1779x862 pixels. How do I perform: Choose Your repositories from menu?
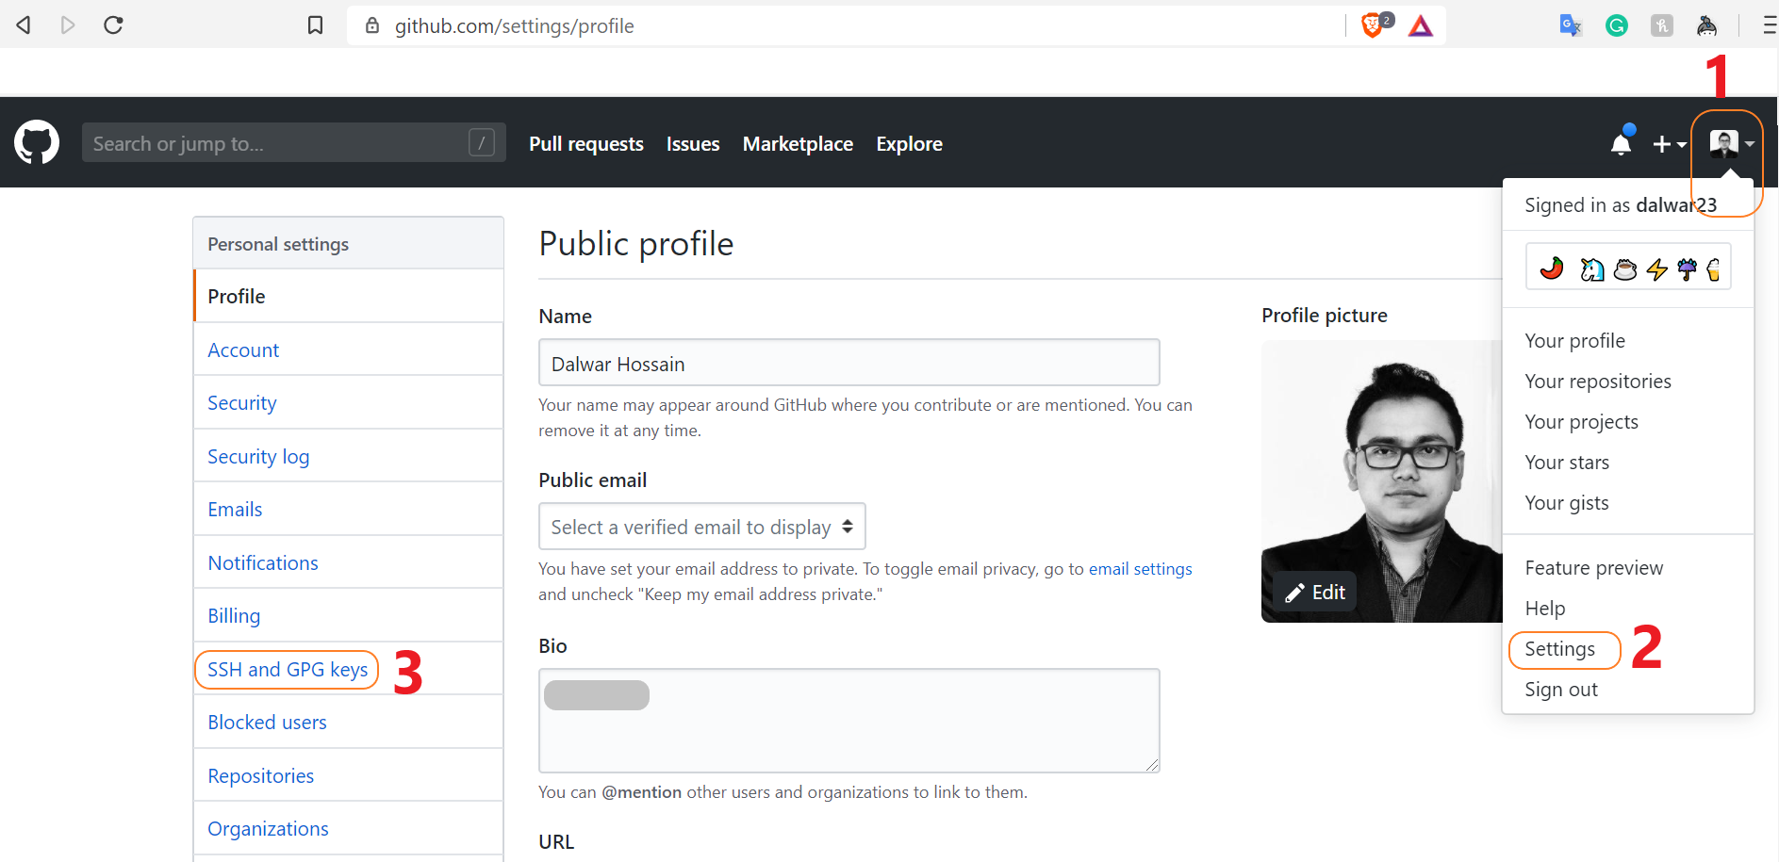pos(1598,382)
